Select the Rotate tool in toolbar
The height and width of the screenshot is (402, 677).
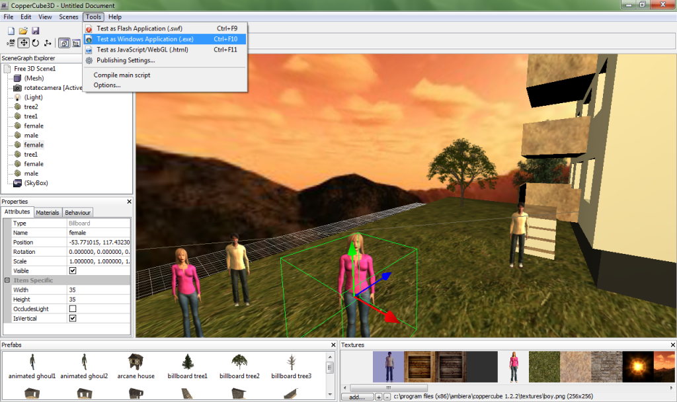tap(36, 43)
